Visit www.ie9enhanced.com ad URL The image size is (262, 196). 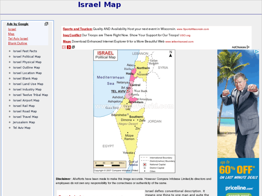179,42
